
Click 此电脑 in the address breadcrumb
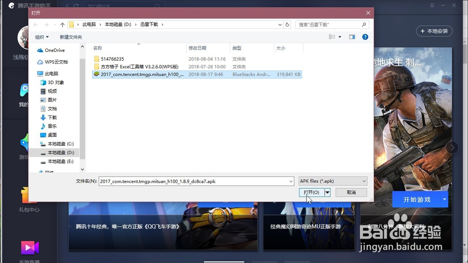point(89,24)
